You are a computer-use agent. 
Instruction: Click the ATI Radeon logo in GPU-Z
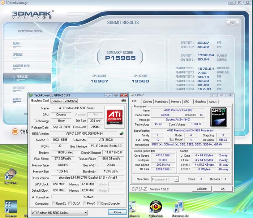(115, 117)
